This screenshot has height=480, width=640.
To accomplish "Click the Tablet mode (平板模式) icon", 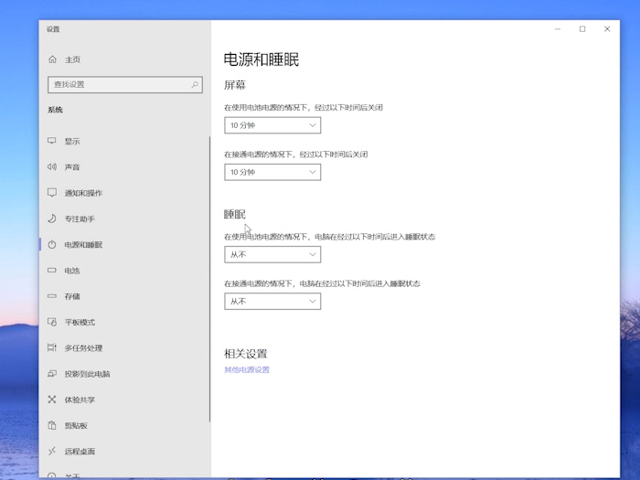I will (x=52, y=322).
